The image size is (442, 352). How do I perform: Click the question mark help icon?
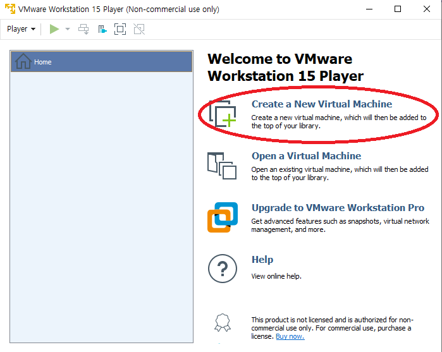[x=223, y=269]
